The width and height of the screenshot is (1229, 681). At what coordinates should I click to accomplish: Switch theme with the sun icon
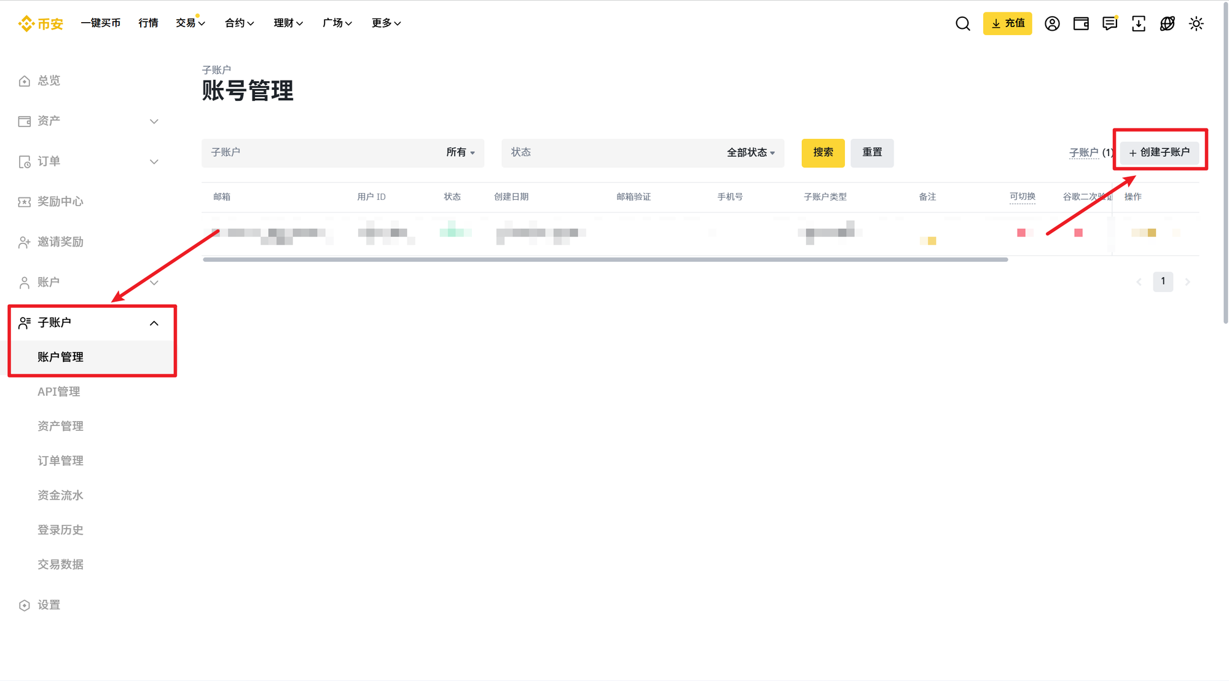click(1196, 23)
